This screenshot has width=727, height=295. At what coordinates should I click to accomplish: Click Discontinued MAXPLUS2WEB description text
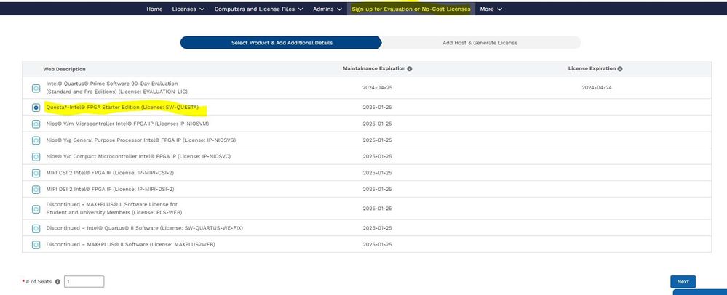(x=130, y=245)
